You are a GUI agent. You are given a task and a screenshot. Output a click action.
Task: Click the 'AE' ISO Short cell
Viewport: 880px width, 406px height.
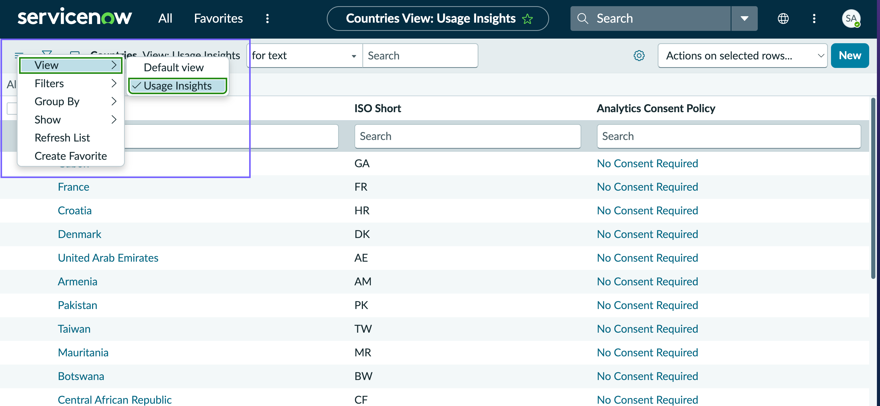tap(361, 258)
